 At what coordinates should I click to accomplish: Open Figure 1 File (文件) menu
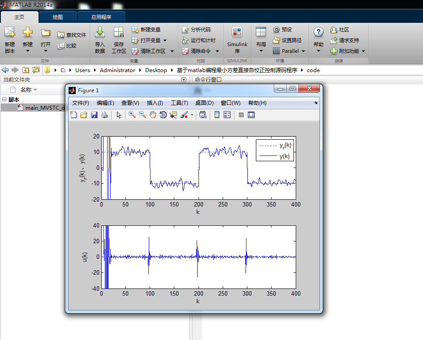point(80,103)
